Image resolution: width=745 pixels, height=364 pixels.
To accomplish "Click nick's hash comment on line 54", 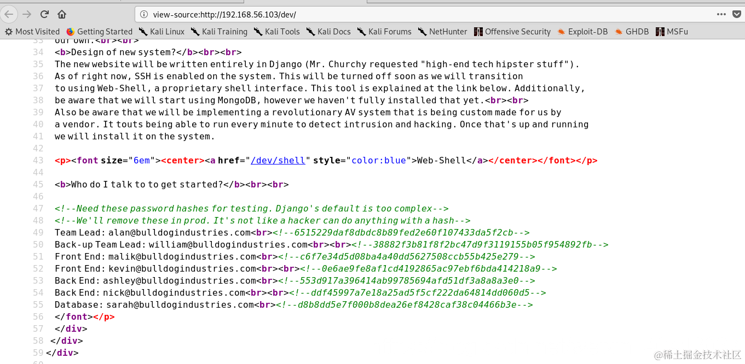I will [x=418, y=292].
